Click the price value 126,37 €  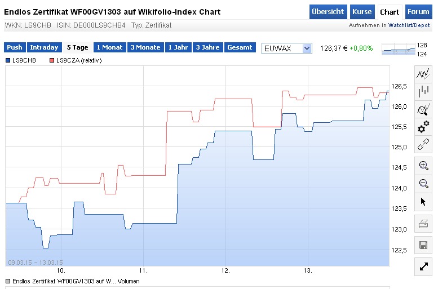pyautogui.click(x=334, y=48)
